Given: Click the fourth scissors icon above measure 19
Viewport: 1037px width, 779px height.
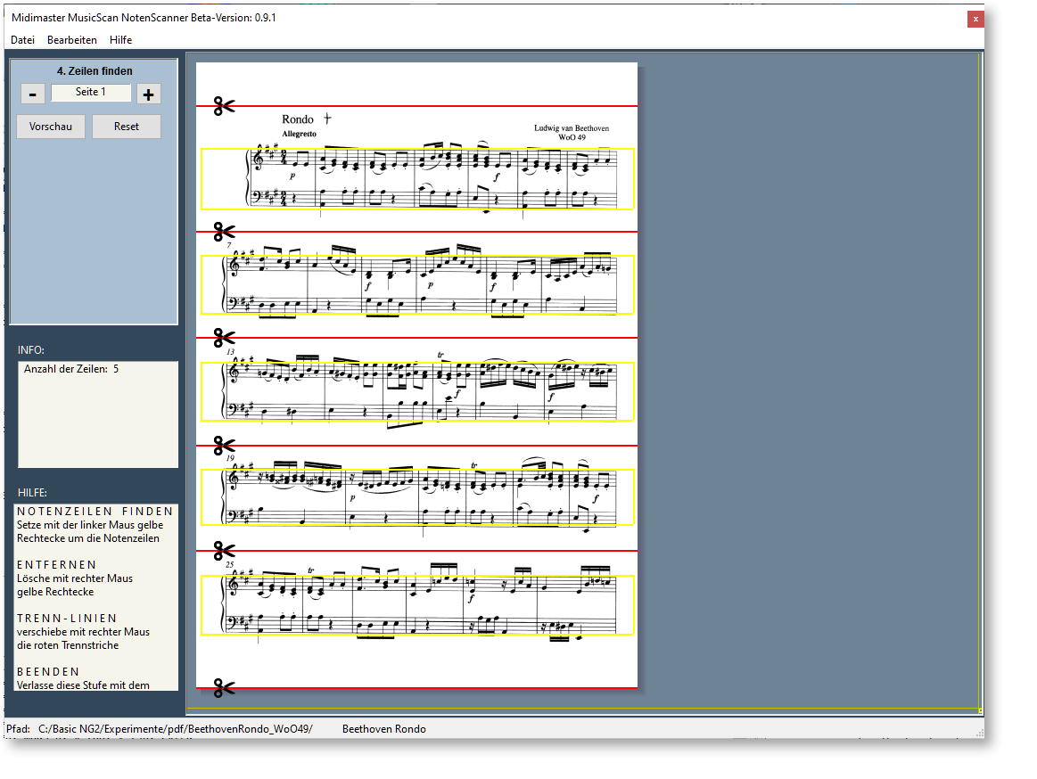Looking at the screenshot, I should [224, 445].
